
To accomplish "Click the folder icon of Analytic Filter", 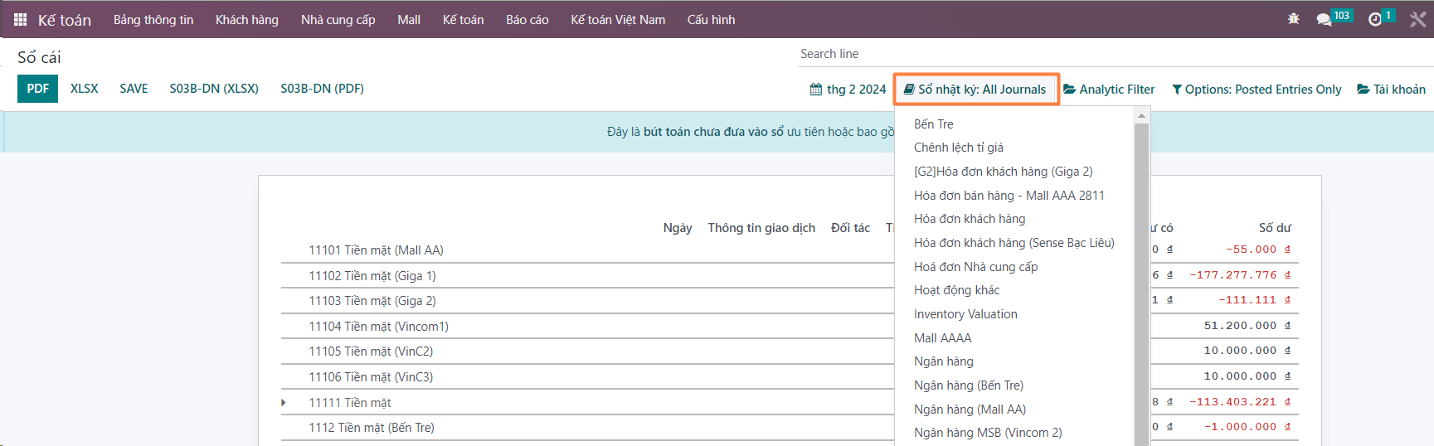I will [1070, 89].
